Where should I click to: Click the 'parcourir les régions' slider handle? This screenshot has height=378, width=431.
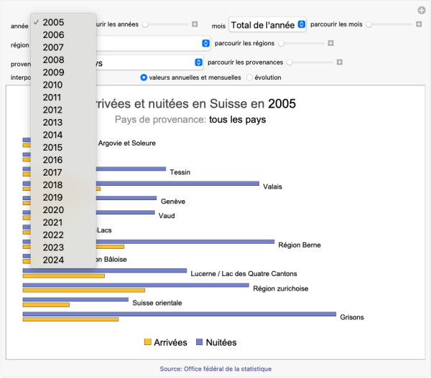point(281,43)
